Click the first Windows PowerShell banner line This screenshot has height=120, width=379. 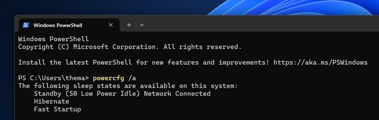click(x=53, y=39)
